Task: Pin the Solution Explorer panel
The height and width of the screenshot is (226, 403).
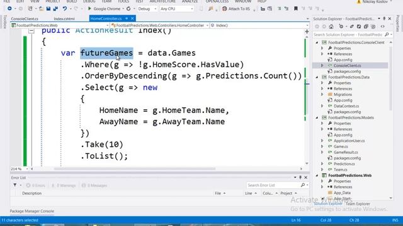Action: point(384,19)
